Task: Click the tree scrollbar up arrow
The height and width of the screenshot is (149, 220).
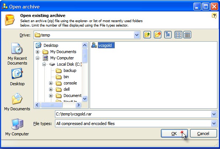Action: [x=85, y=45]
